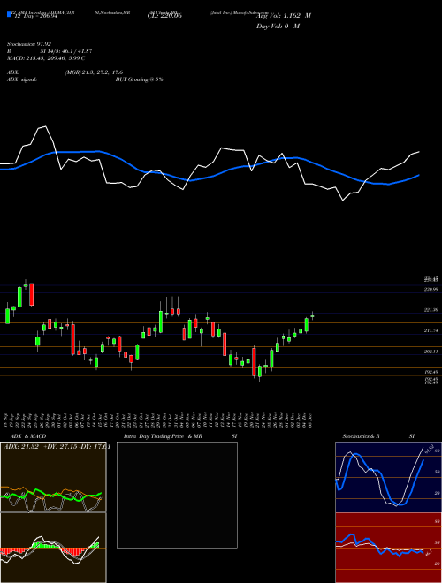442x583 pixels.
Task: Click the 202.11 price axis label
Action: coord(431,352)
